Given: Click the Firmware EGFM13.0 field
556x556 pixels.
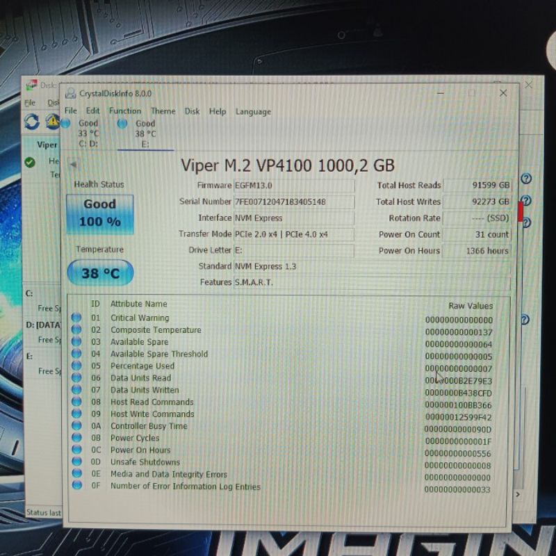Looking at the screenshot, I should 293,186.
